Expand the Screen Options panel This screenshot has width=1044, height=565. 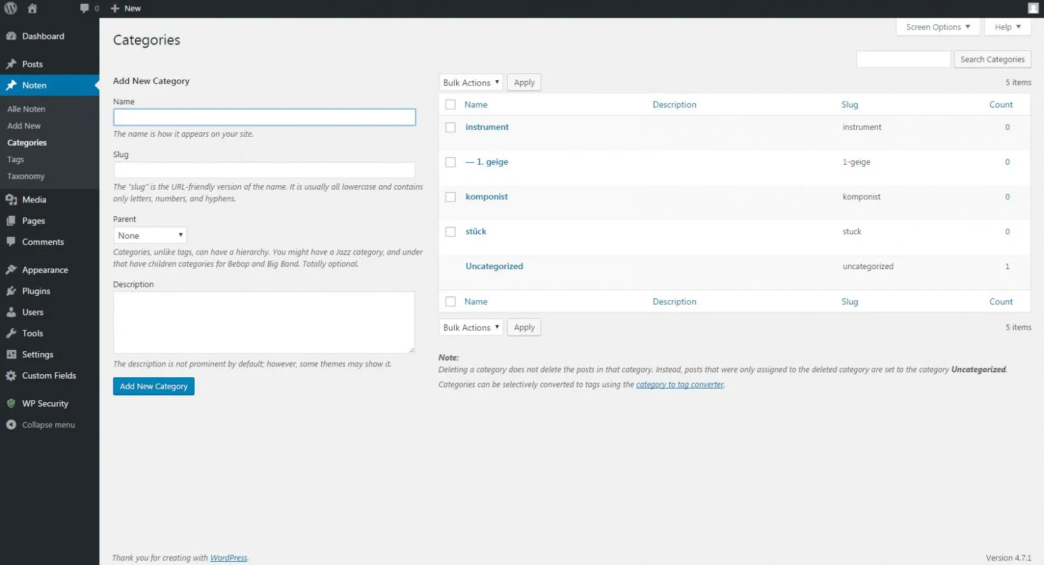point(938,27)
